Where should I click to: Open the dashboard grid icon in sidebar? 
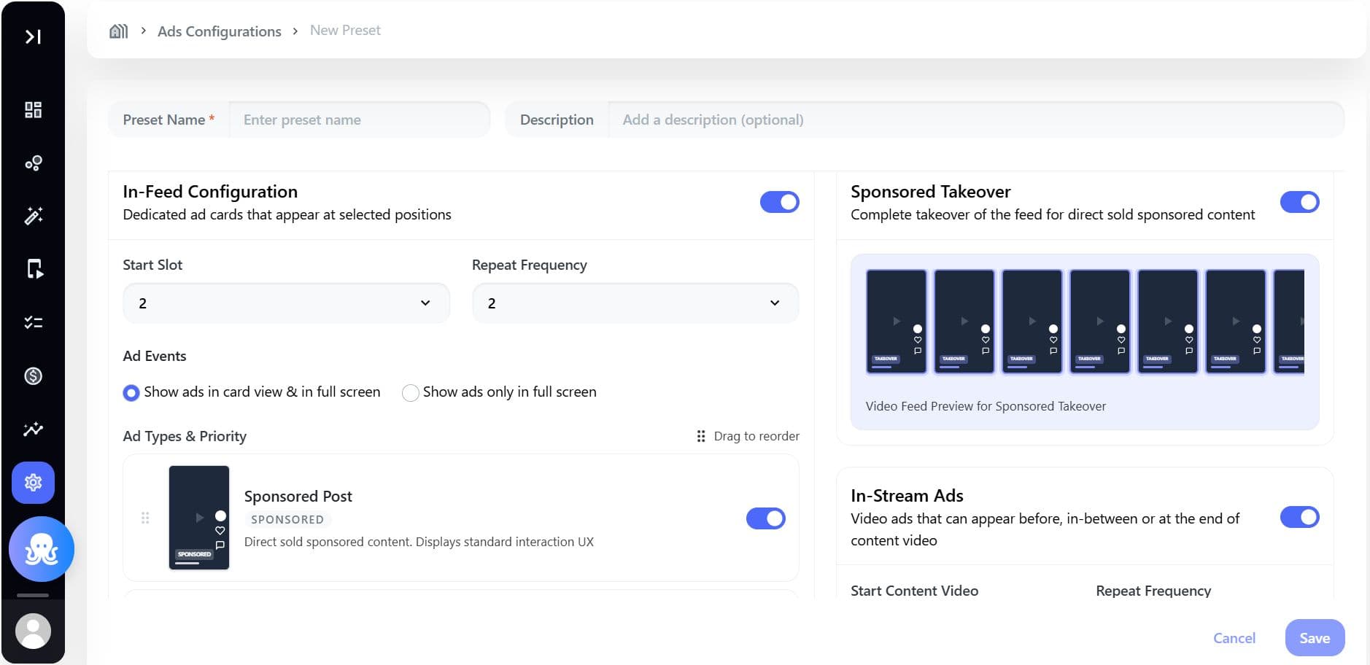(33, 109)
